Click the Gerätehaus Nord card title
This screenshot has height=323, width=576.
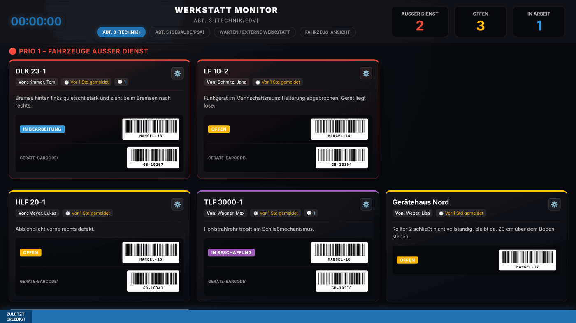pyautogui.click(x=420, y=202)
